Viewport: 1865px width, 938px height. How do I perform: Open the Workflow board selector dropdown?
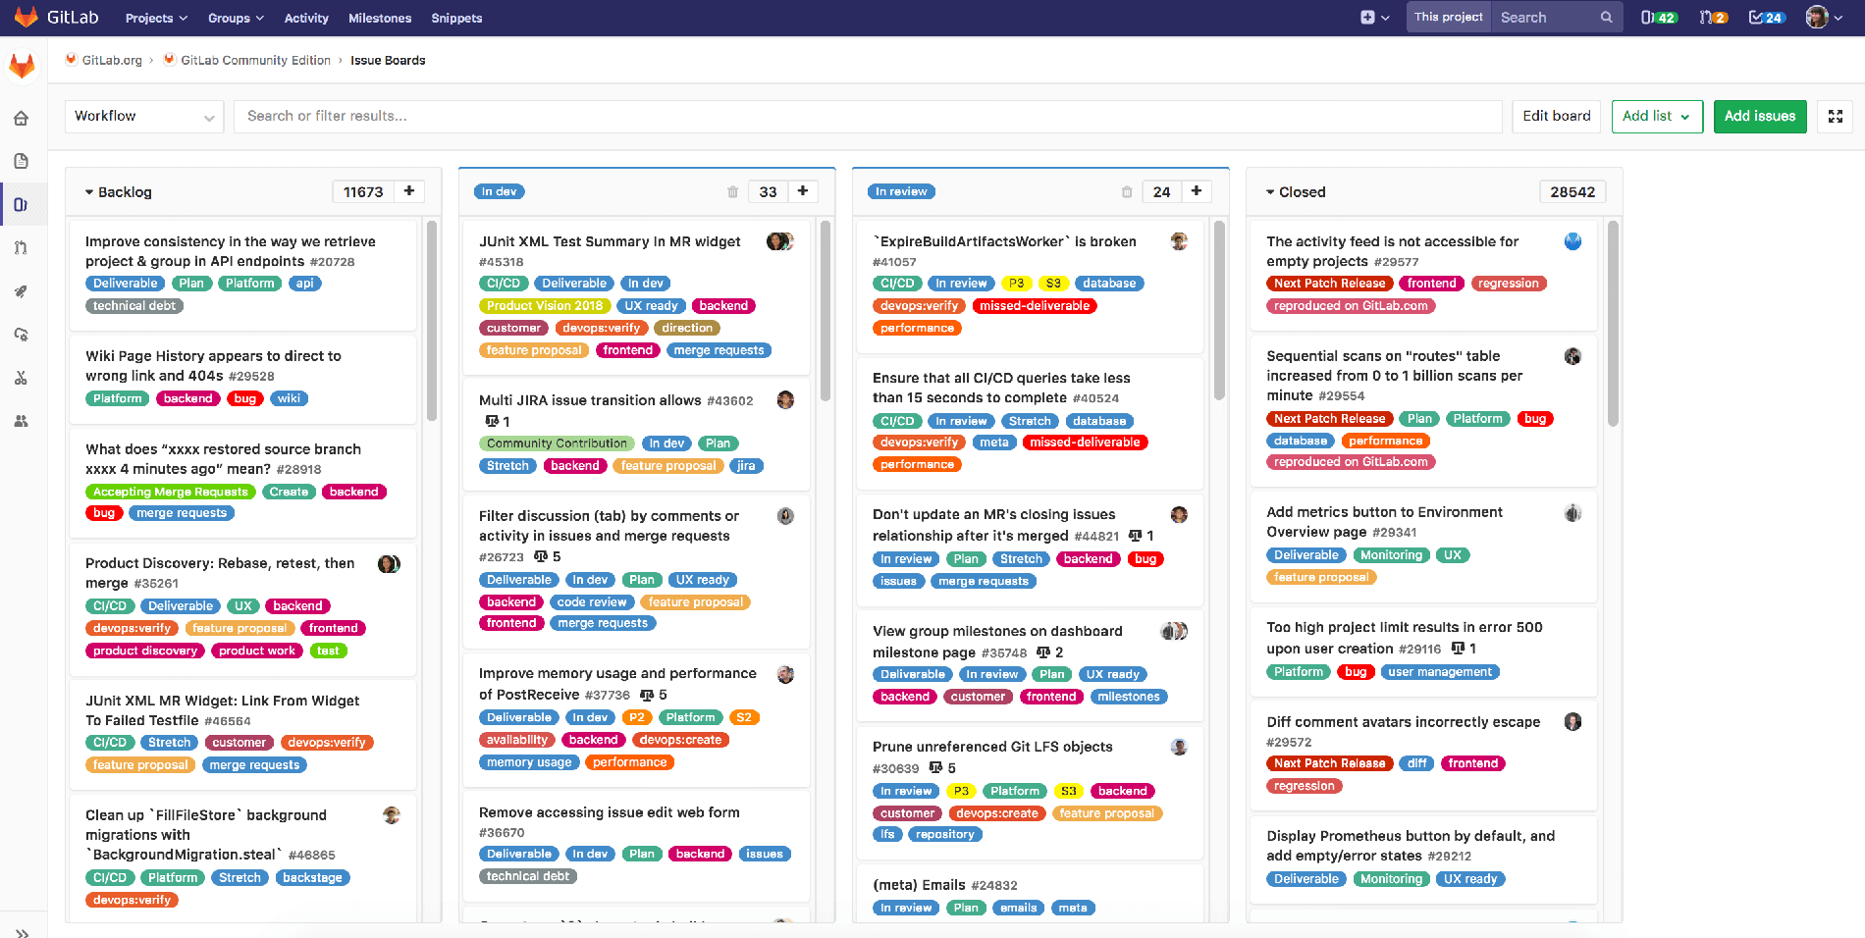point(143,116)
